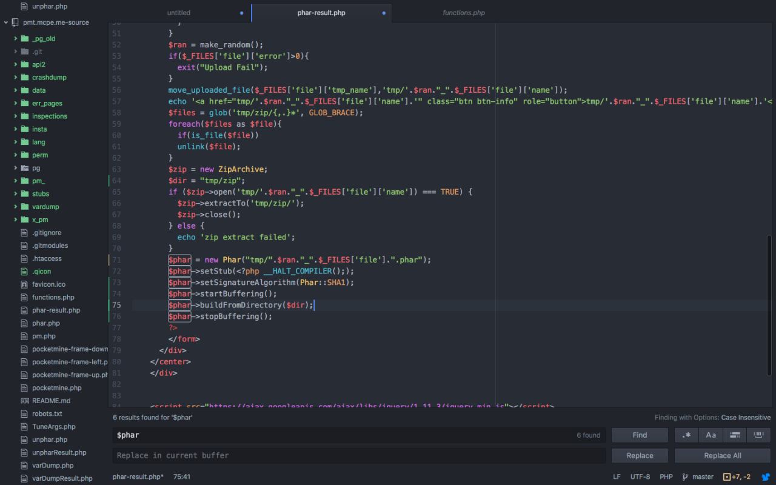This screenshot has width=776, height=485.
Task: Expand the data folder chevron
Action: (x=16, y=90)
